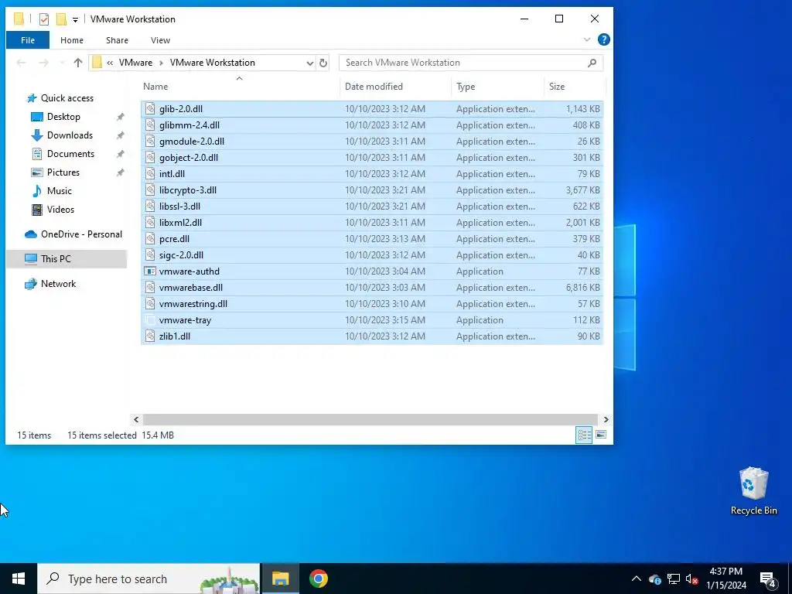Open the Recycle Bin desktop icon
The height and width of the screenshot is (594, 792).
(753, 491)
